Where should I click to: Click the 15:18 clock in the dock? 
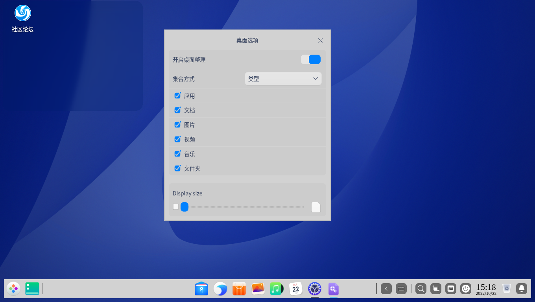[486, 289]
